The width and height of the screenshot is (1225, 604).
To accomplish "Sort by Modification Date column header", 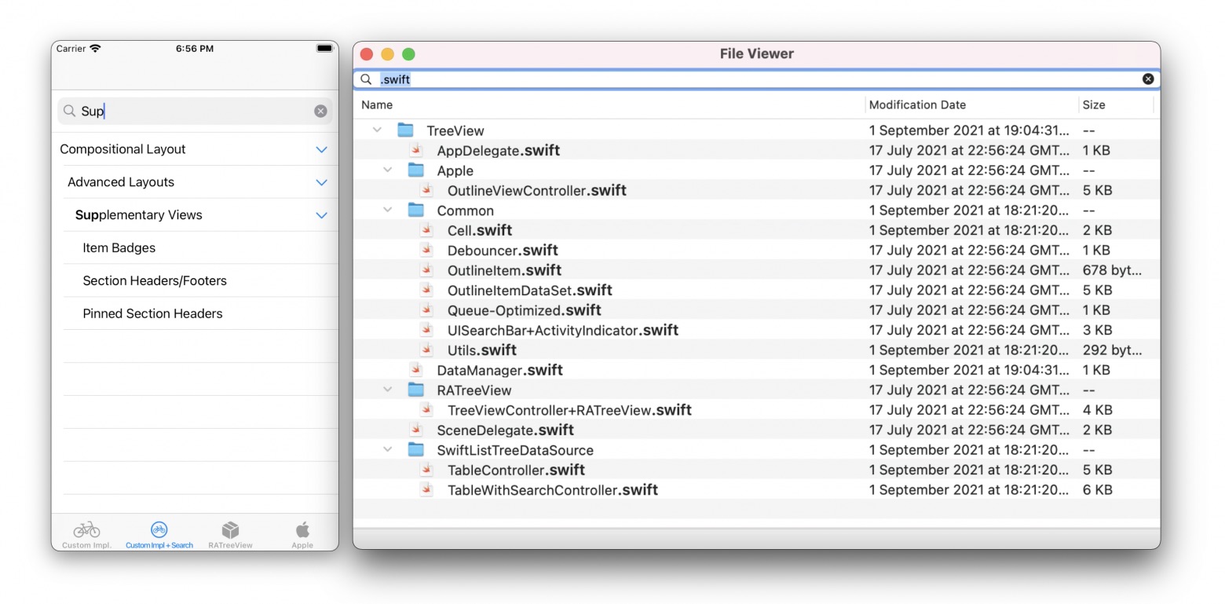I will (917, 104).
